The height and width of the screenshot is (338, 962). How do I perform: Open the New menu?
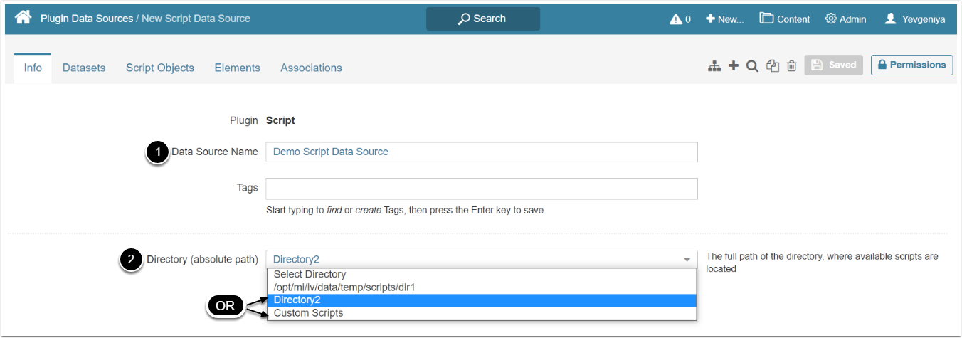point(724,19)
